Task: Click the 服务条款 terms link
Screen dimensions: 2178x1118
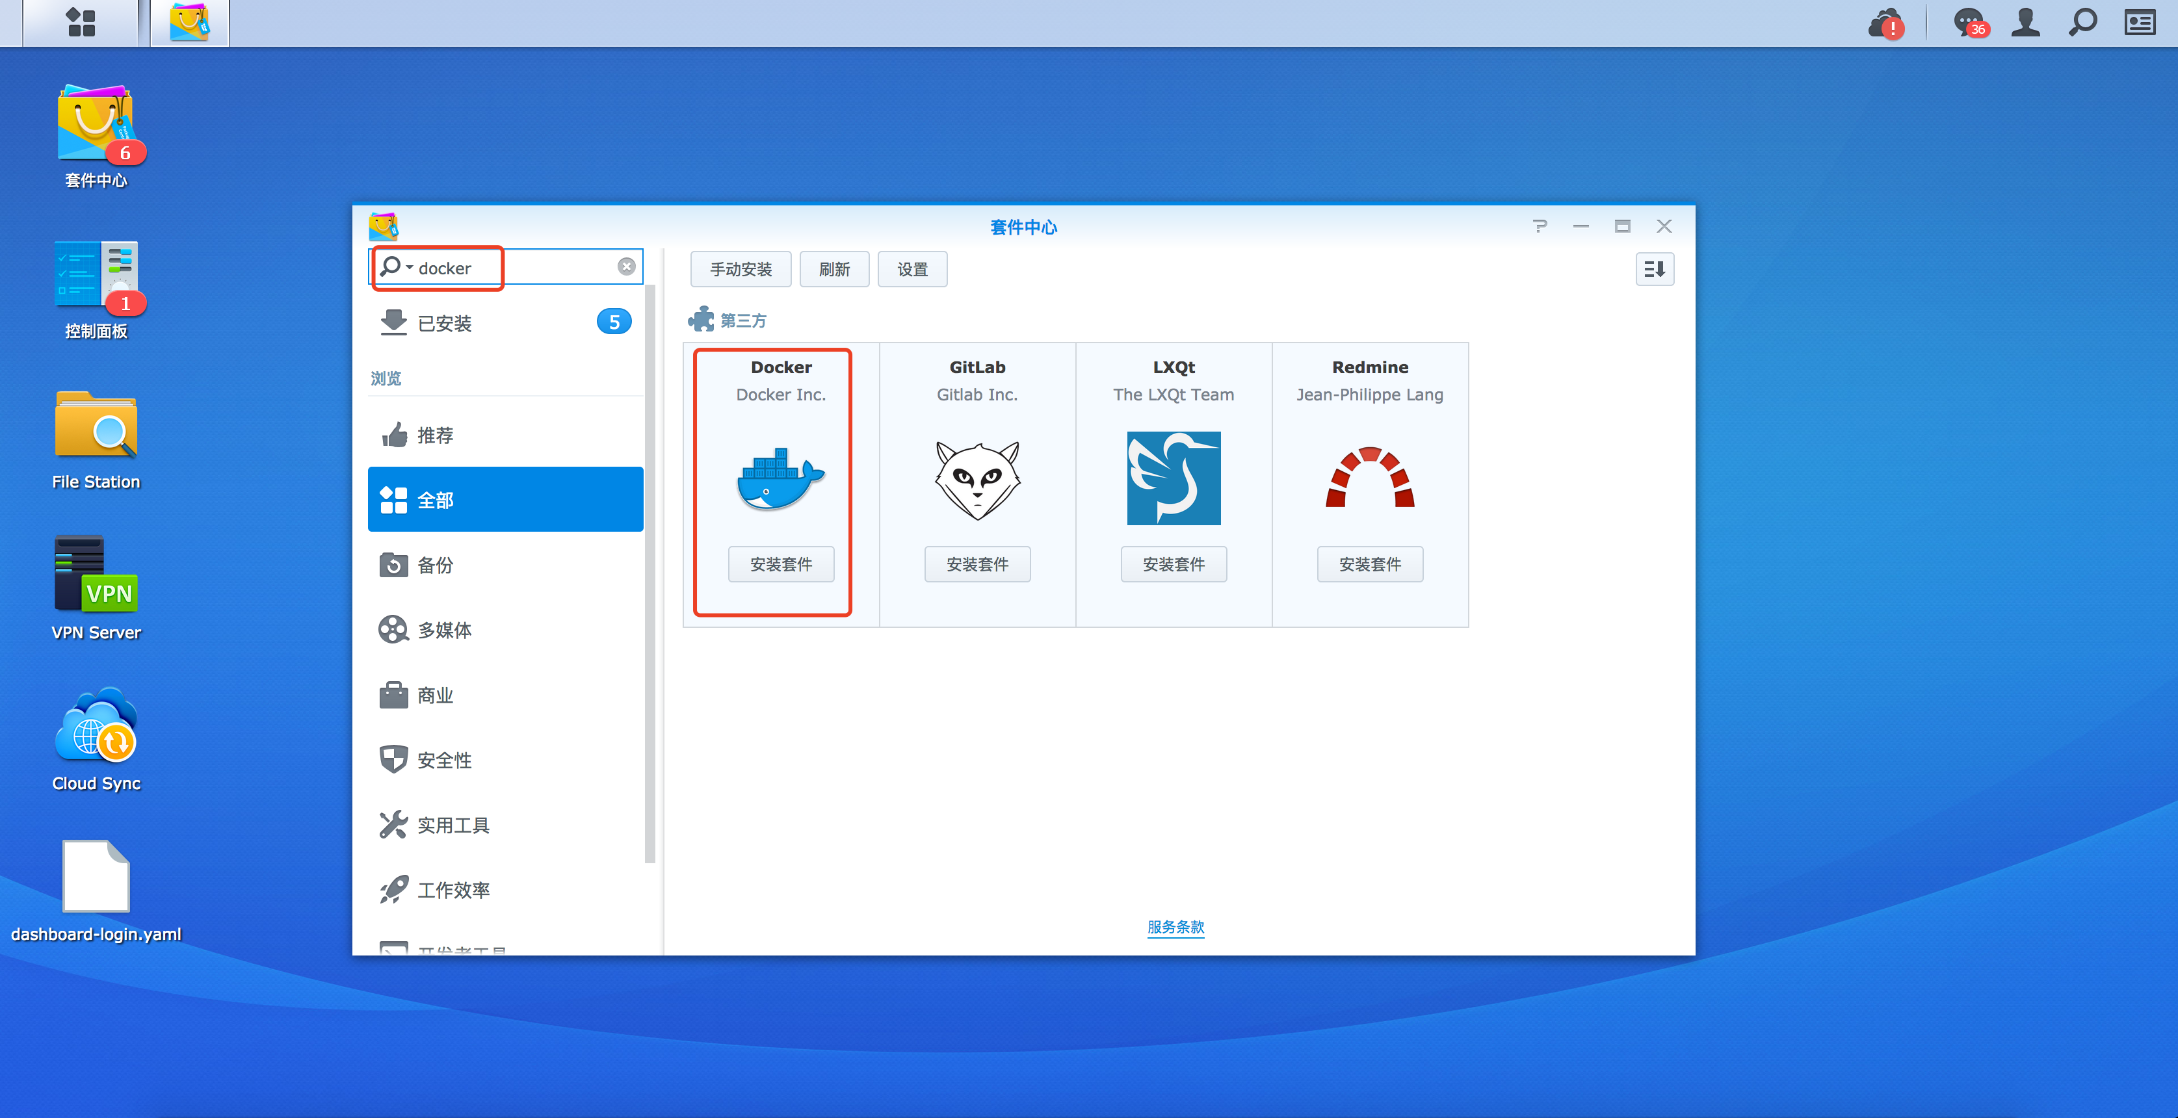Action: point(1172,927)
